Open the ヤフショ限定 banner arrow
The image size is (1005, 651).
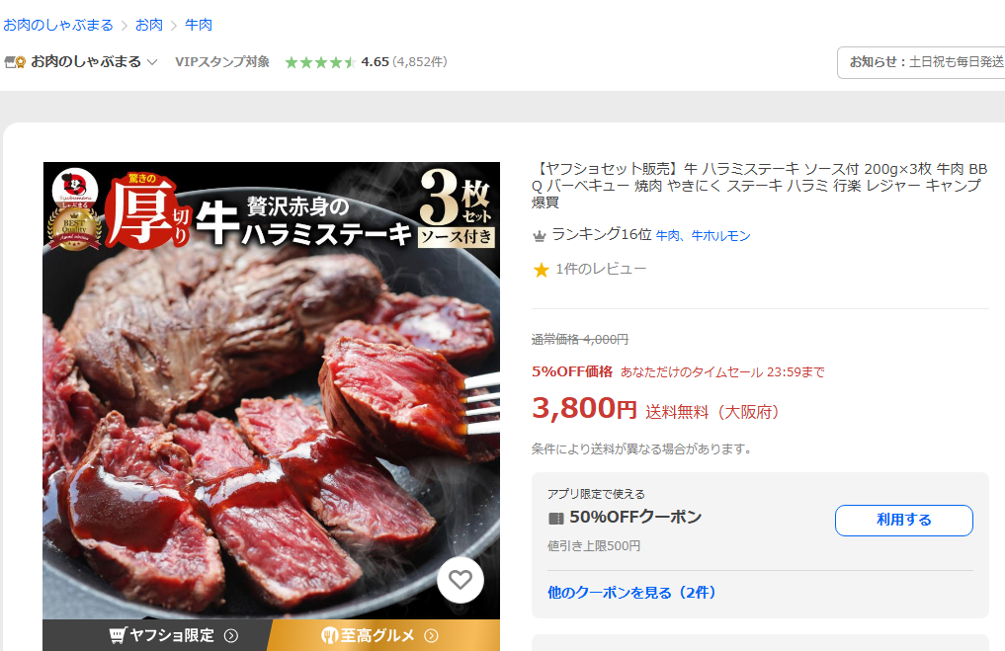pos(230,635)
